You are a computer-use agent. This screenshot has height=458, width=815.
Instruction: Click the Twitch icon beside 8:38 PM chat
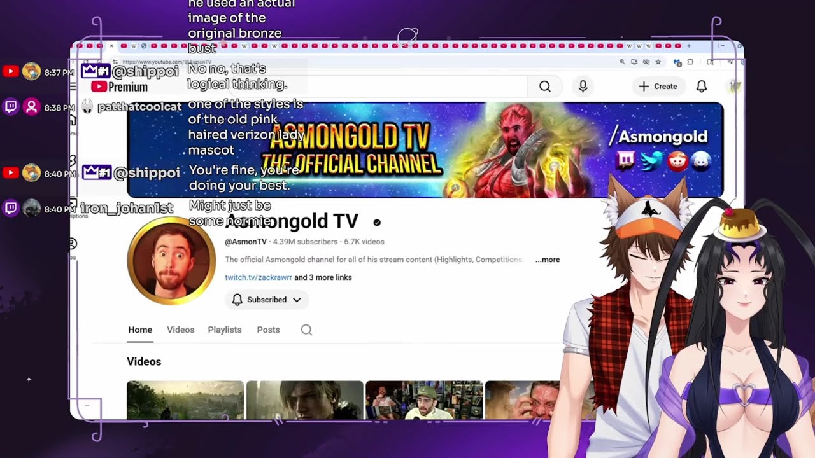[x=11, y=107]
